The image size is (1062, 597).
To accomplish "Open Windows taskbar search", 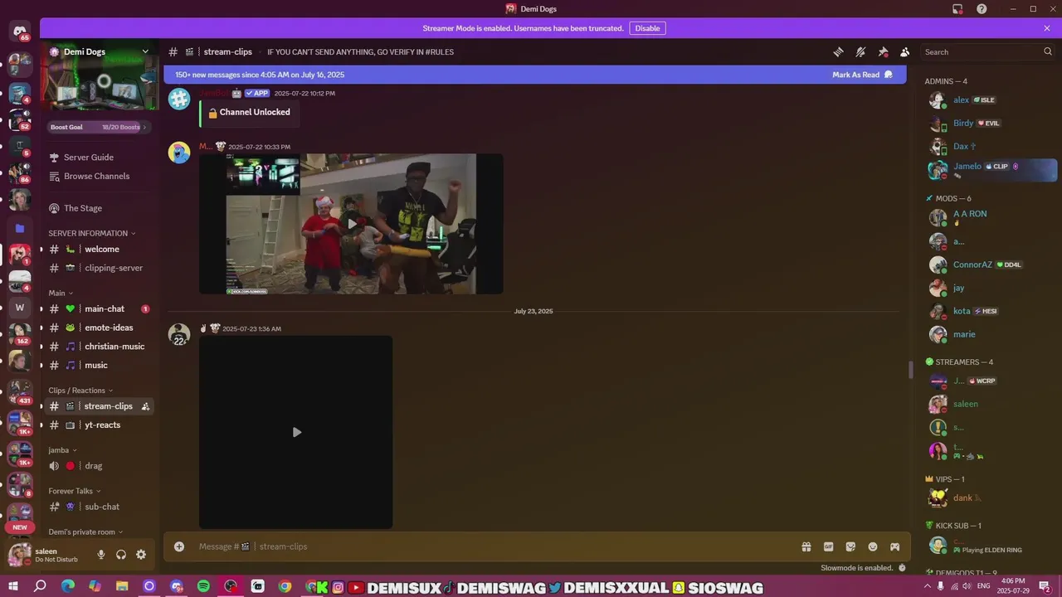I will (x=40, y=586).
